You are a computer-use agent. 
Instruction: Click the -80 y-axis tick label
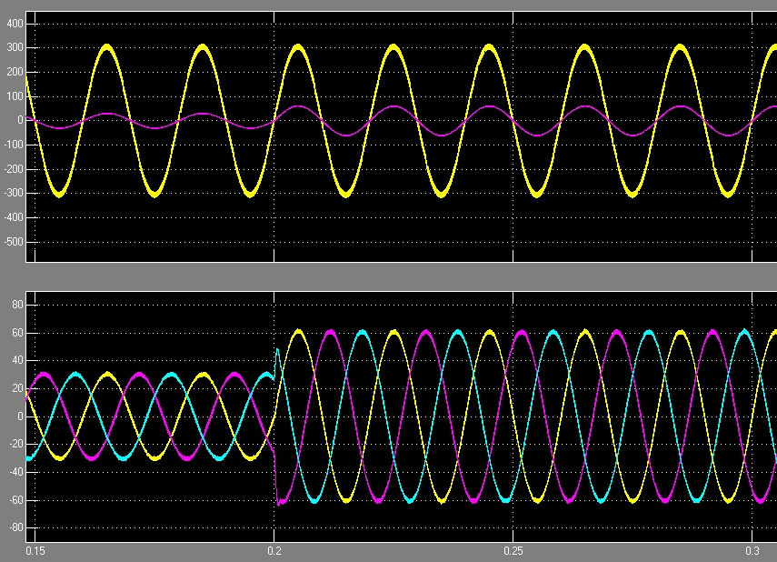click(16, 527)
